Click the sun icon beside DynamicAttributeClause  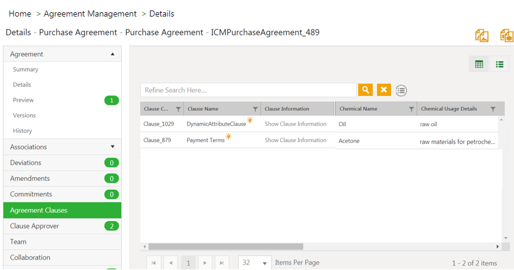(x=250, y=121)
